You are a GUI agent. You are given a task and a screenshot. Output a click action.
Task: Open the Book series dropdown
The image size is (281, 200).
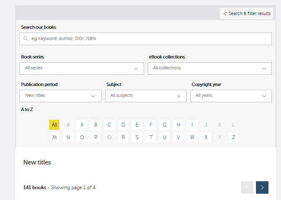coord(82,68)
